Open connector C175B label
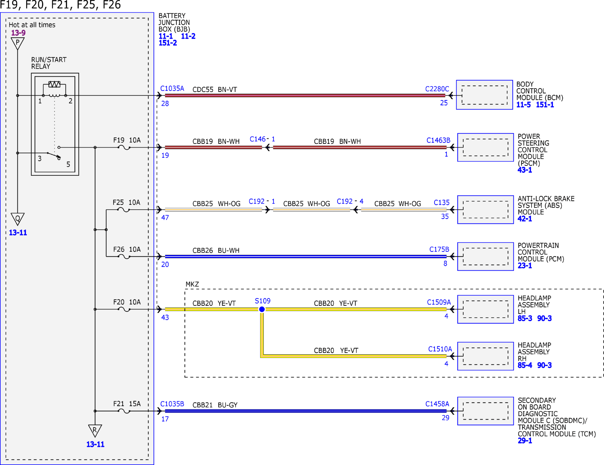604x465 pixels. click(x=439, y=250)
